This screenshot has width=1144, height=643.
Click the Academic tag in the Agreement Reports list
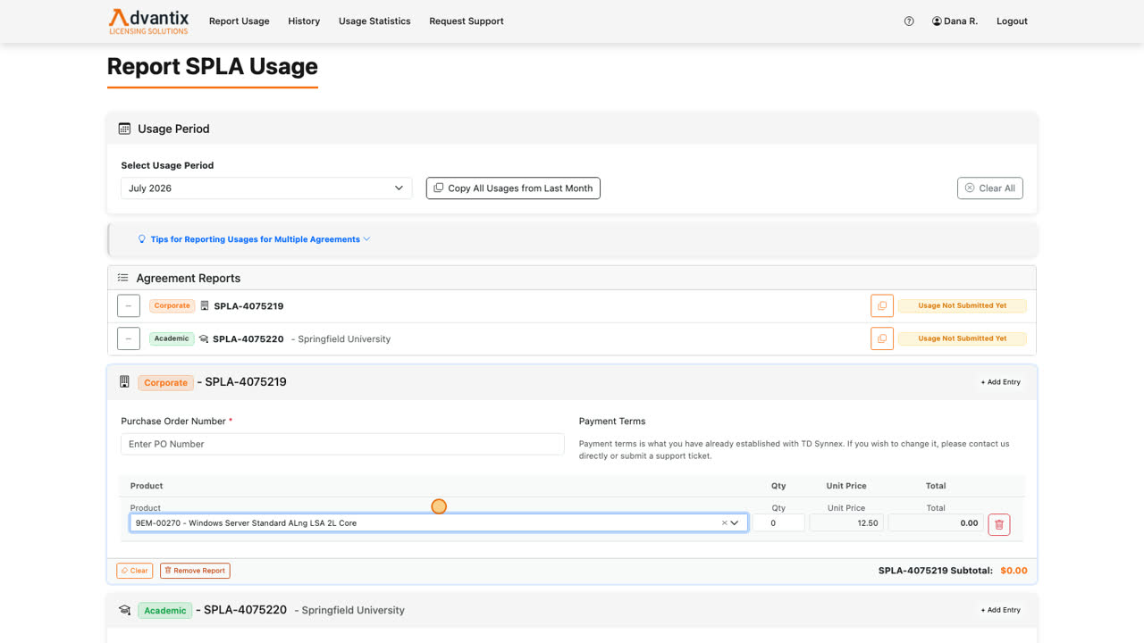point(172,339)
